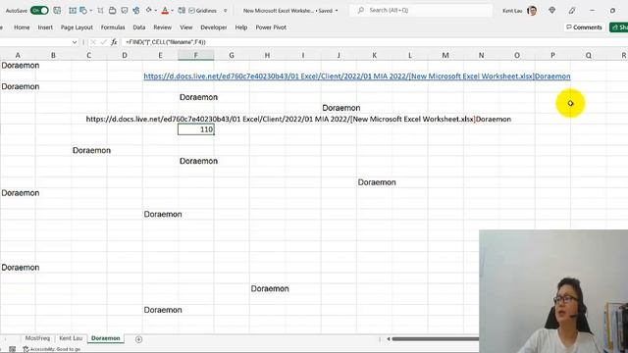Click the magnifier icon in the Search box
Image resolution: width=628 pixels, height=353 pixels.
point(361,10)
